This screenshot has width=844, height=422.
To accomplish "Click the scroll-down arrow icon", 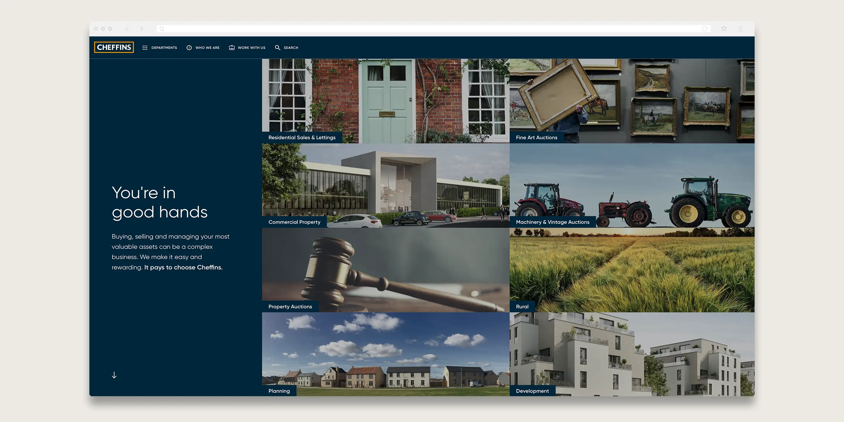I will pos(114,375).
